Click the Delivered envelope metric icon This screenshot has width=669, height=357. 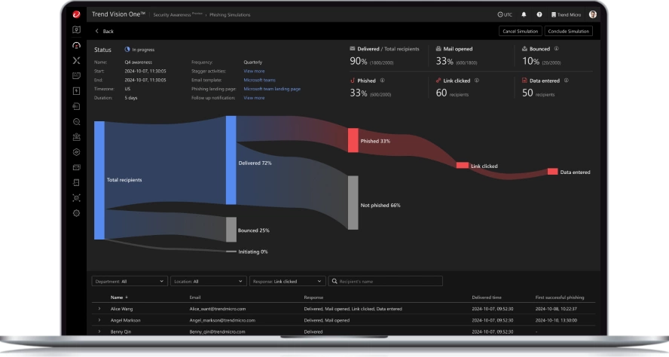click(353, 49)
